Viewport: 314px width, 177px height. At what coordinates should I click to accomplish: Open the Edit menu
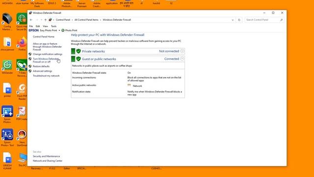(x=38, y=26)
